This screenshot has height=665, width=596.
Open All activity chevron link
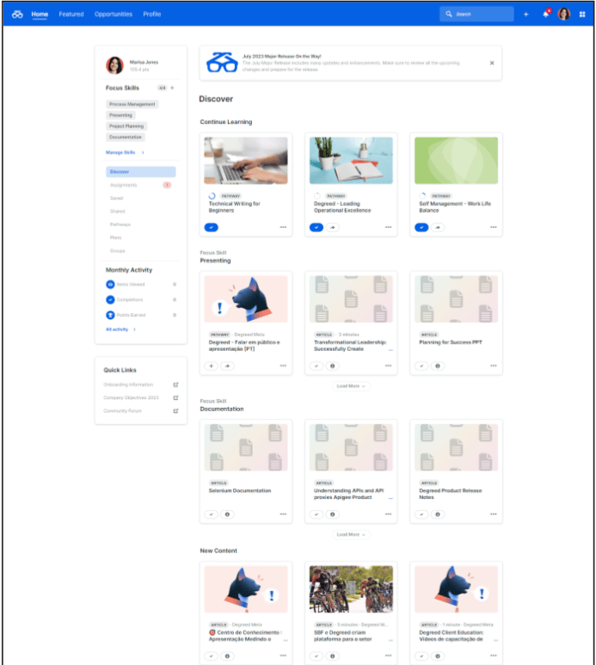point(120,329)
